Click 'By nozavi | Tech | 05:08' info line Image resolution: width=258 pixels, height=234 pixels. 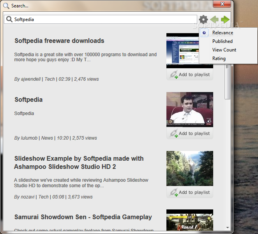[53, 197]
